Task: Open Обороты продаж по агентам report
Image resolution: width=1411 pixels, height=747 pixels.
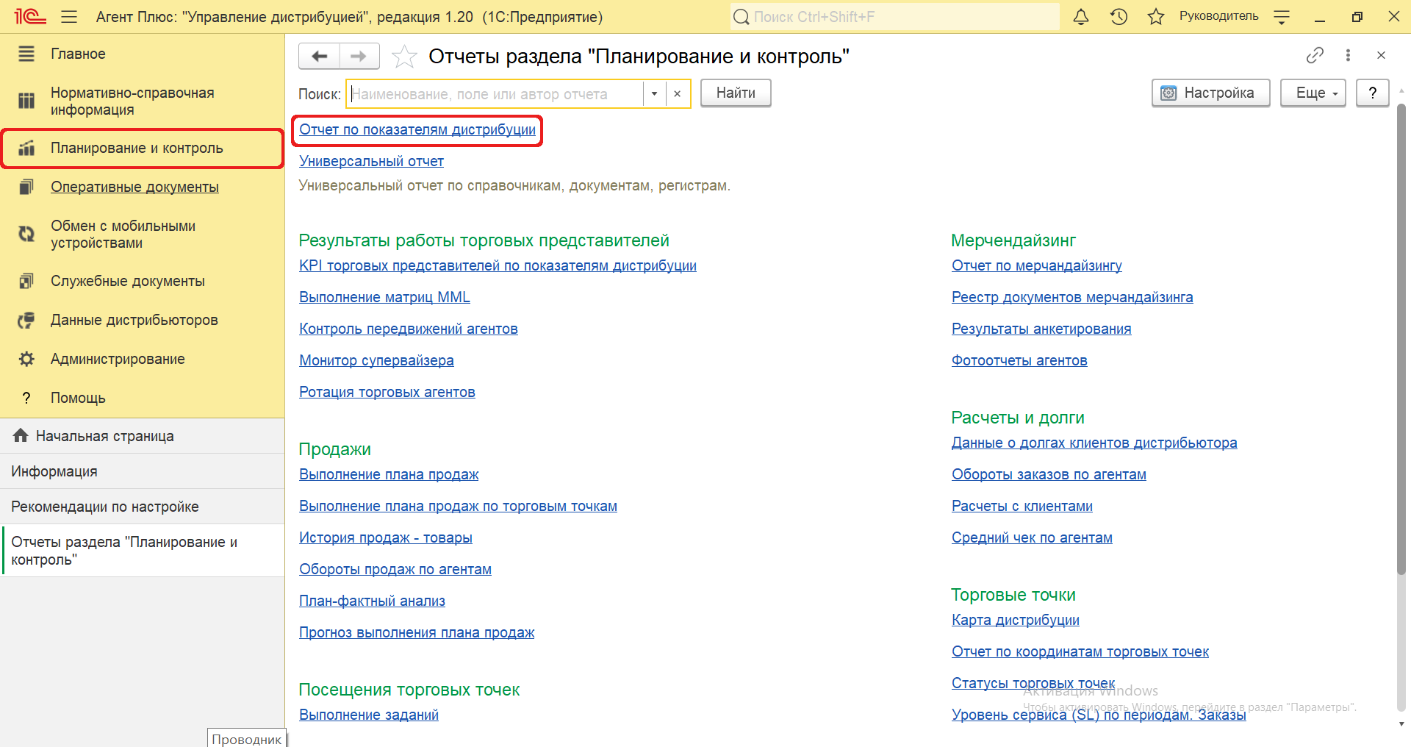Action: [x=395, y=570]
